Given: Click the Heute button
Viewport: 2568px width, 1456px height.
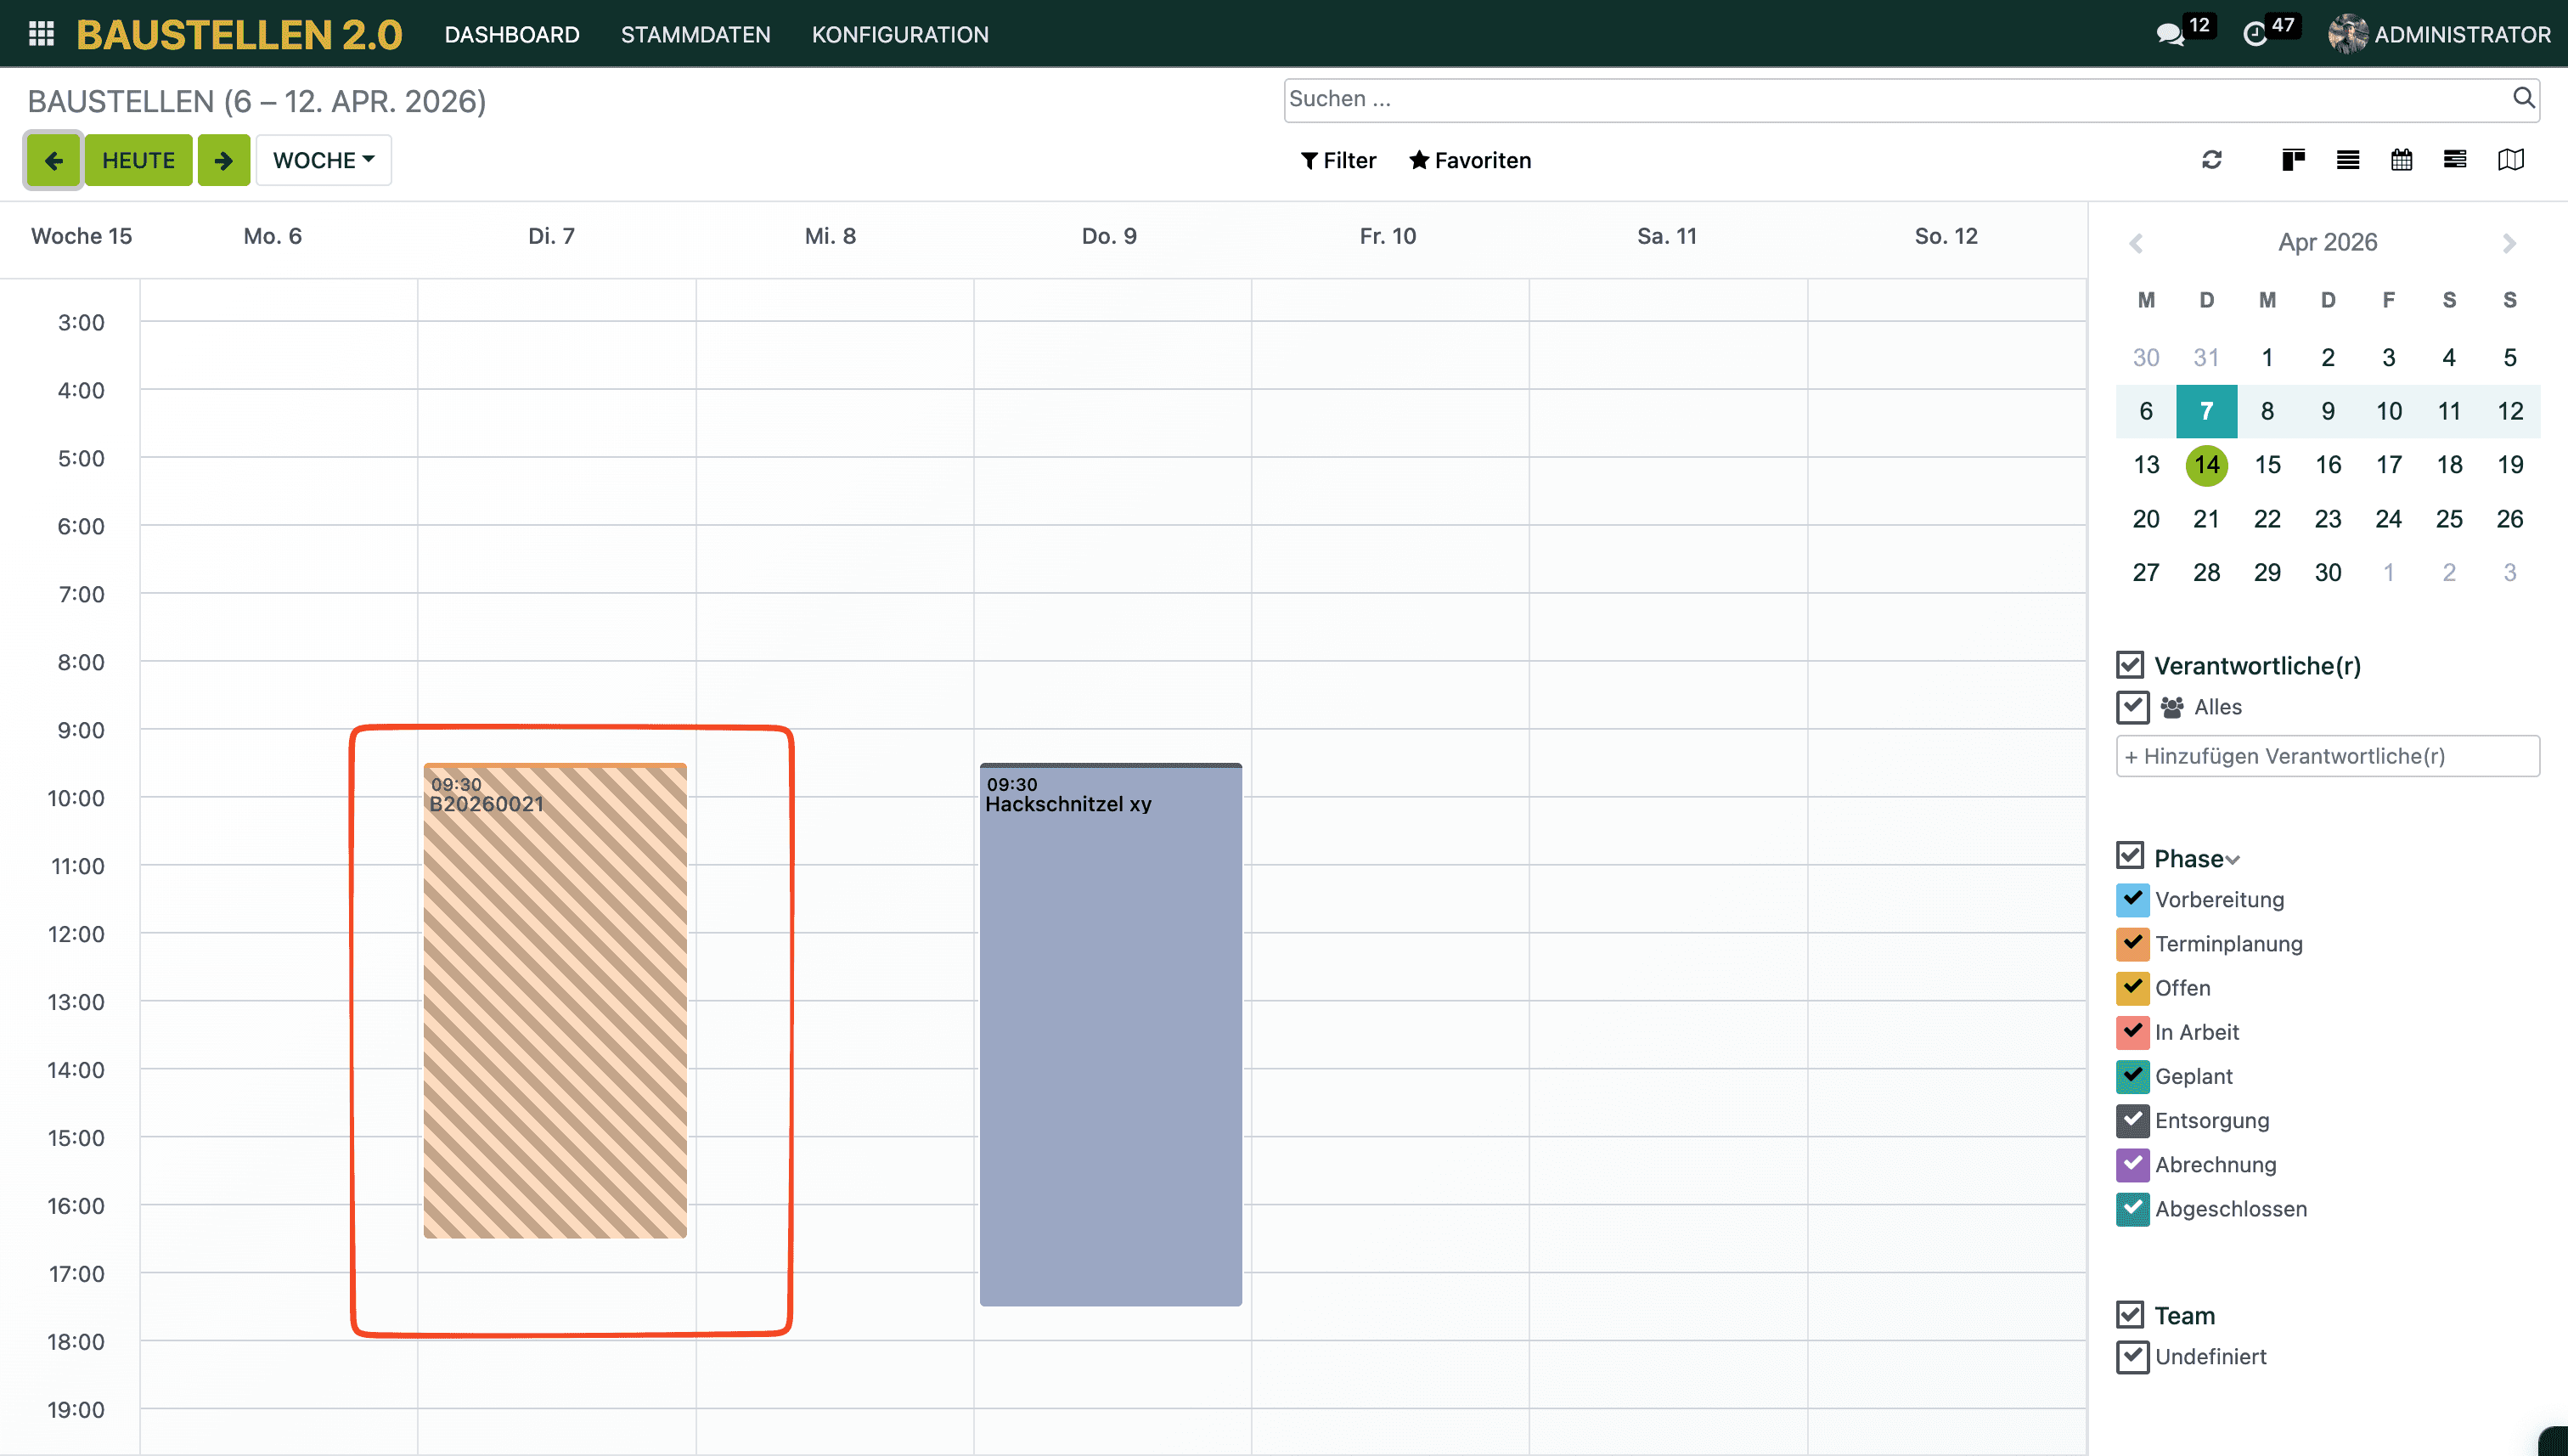Looking at the screenshot, I should [138, 160].
